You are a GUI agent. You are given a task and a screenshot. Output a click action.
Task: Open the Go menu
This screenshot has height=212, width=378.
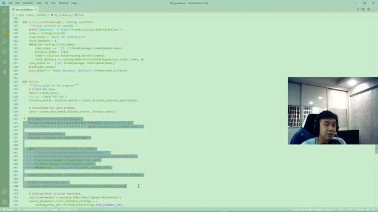(x=46, y=3)
